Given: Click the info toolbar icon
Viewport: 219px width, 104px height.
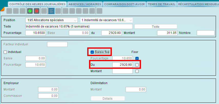Looking at the screenshot, I should point(79,11).
